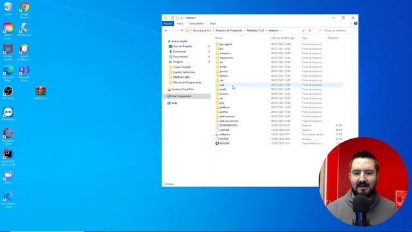Screen dimensions: 412x232
Task: Open Explorer help question mark icon
Action: pyautogui.click(x=355, y=23)
